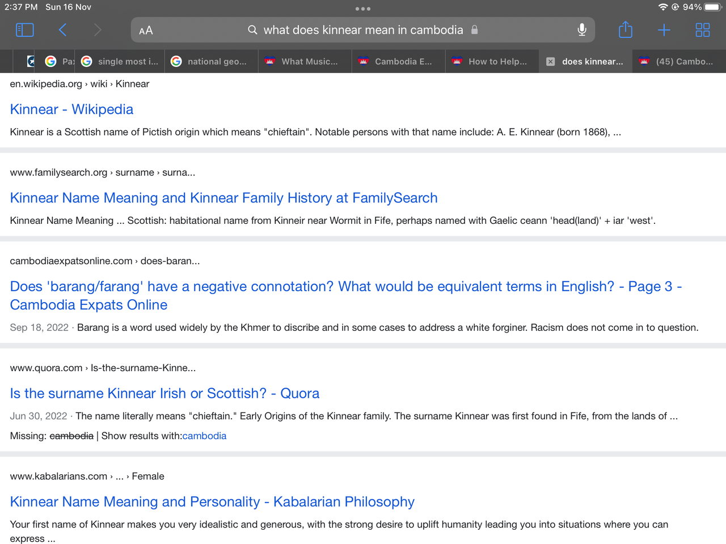Switch to the 'national geo...' tab
Image resolution: width=726 pixels, height=544 pixels.
tap(211, 61)
